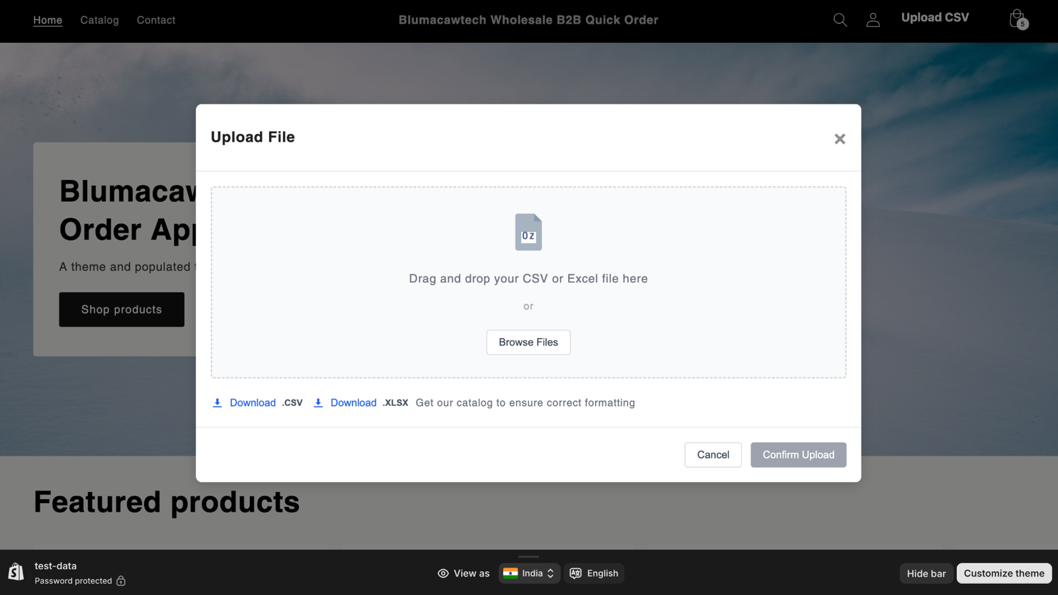Click the test-data store name

pyautogui.click(x=56, y=566)
